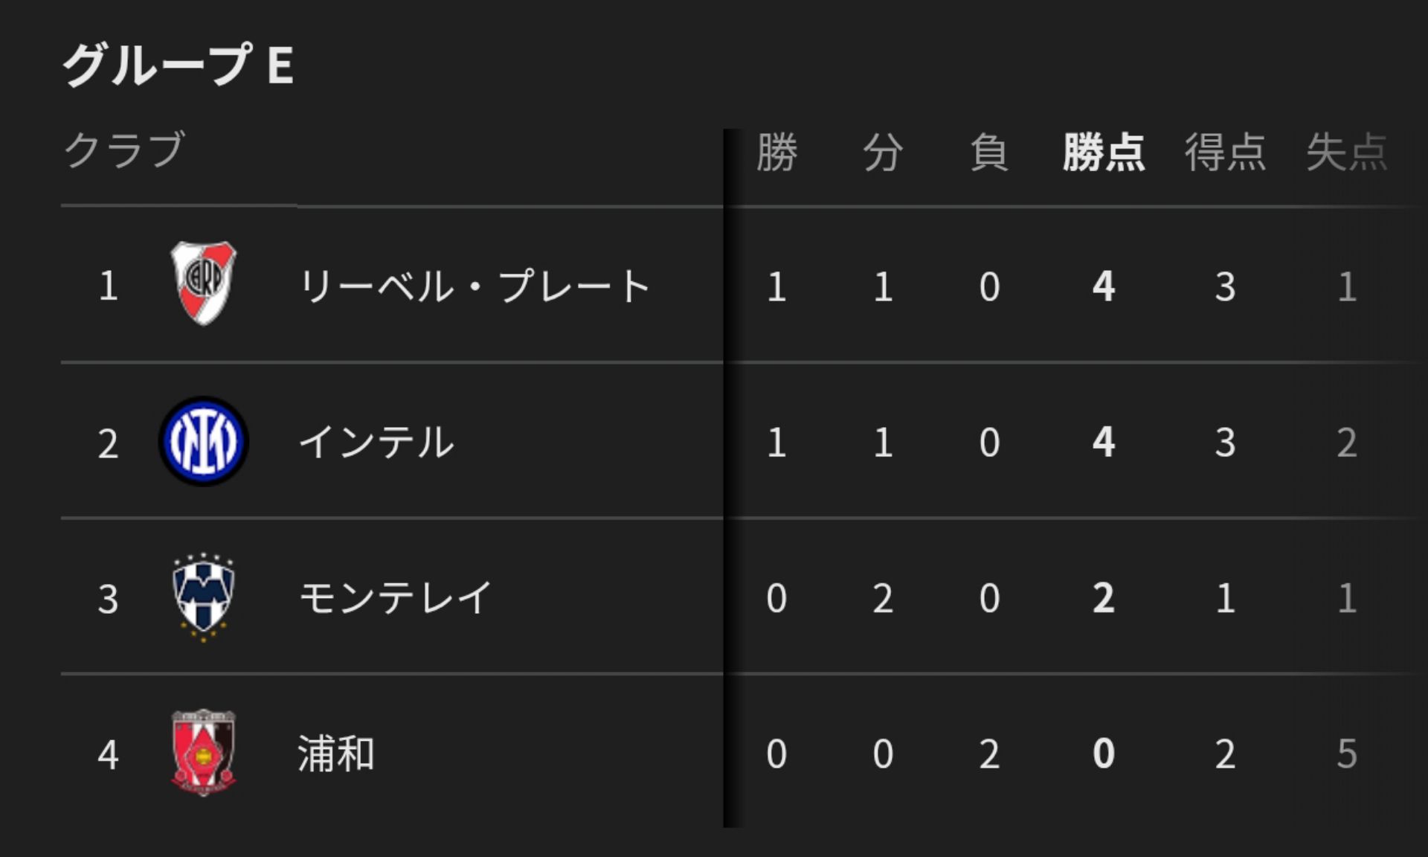Click the 失点 goals-against column header

click(1346, 153)
